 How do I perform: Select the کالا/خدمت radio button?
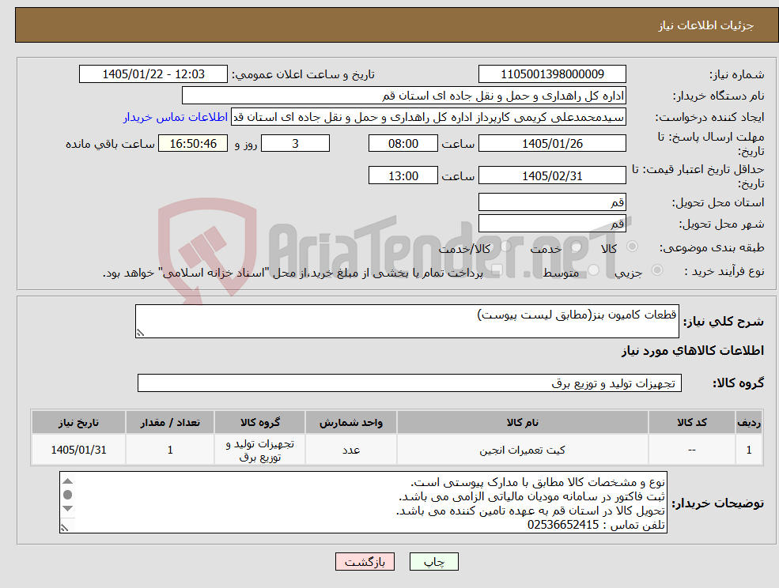[505, 247]
